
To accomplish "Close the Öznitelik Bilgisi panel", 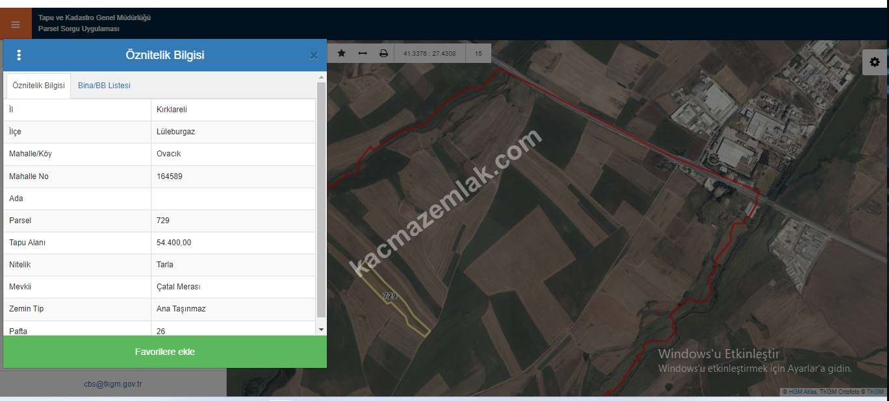I will 313,56.
